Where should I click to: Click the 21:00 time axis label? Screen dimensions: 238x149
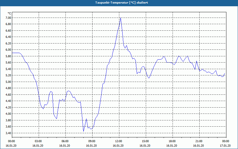point(199,141)
